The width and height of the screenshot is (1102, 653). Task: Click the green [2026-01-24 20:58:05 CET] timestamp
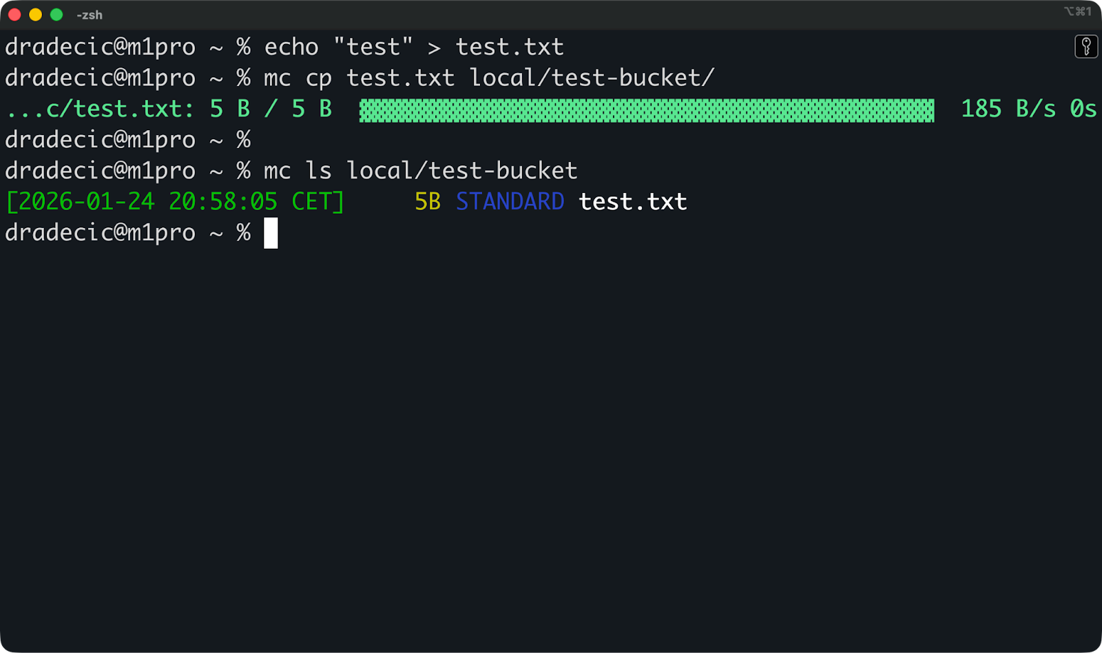pos(174,201)
